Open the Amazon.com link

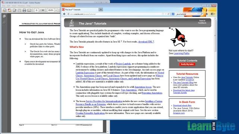(x=179, y=113)
